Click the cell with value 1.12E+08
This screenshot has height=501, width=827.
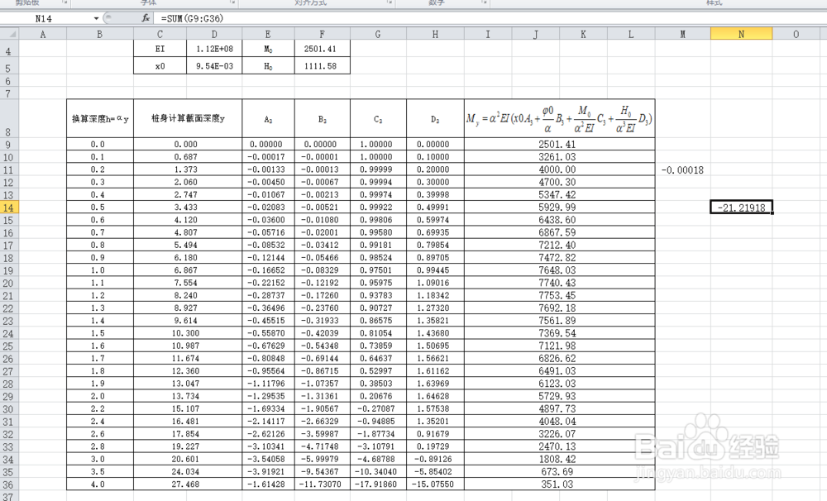click(x=214, y=49)
